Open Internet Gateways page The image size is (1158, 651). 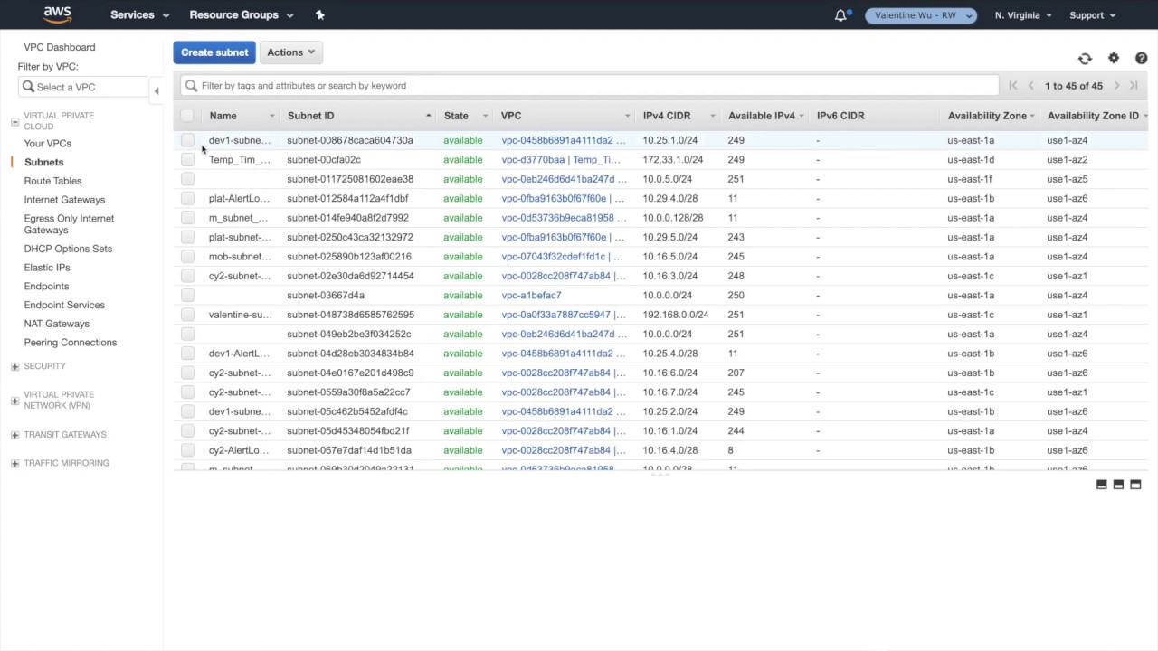(64, 200)
